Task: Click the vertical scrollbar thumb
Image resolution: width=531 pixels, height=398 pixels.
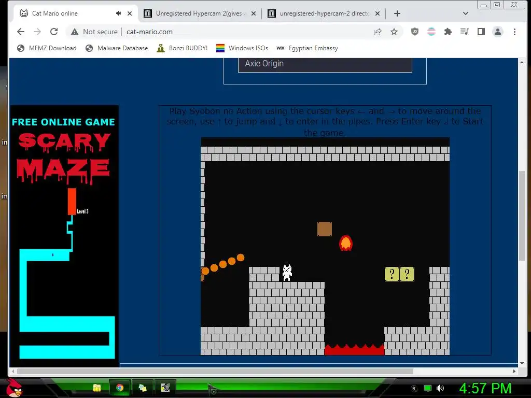Action: [x=522, y=216]
